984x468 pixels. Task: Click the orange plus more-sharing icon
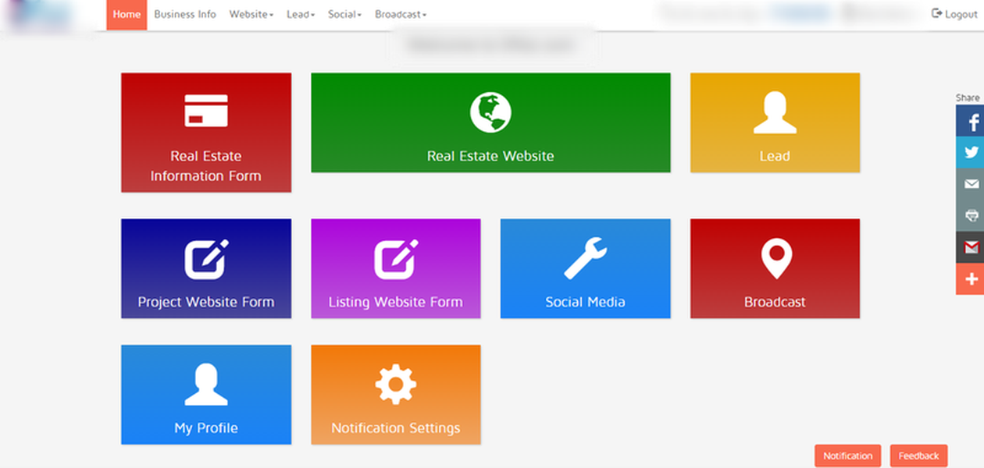(x=971, y=279)
